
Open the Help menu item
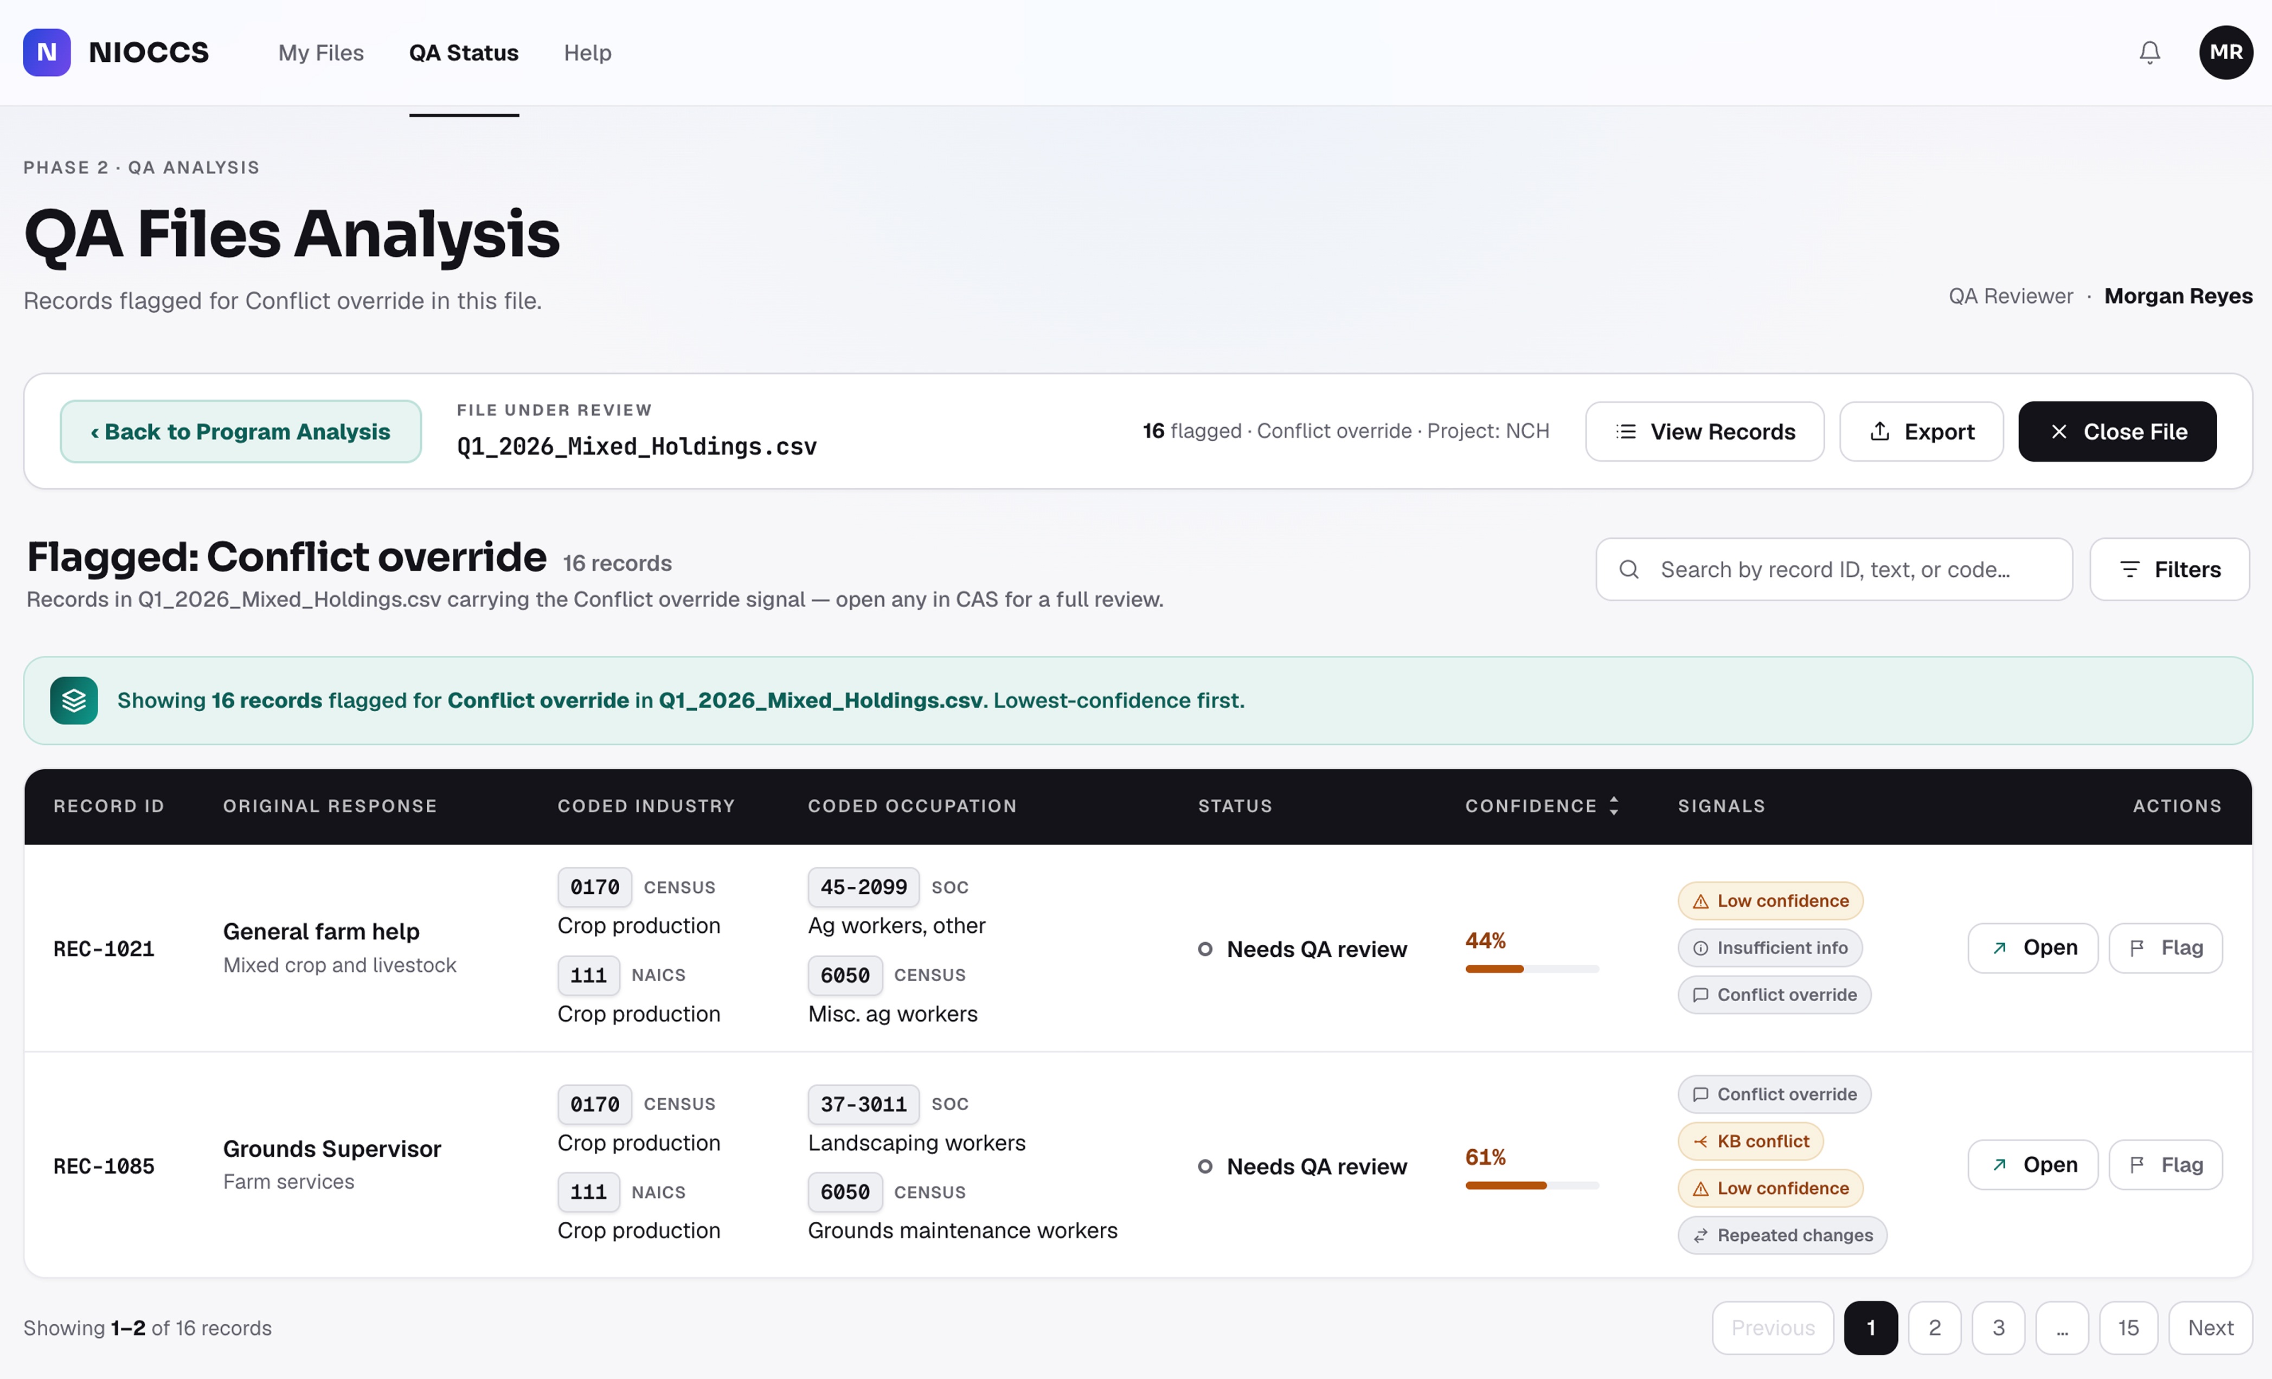click(x=587, y=53)
